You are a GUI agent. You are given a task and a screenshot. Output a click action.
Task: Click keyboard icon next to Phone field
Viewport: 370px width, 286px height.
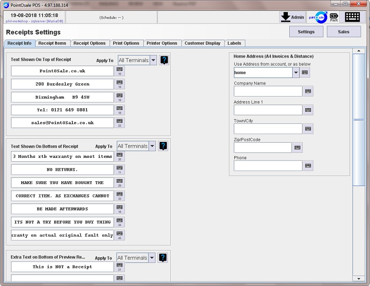click(308, 166)
